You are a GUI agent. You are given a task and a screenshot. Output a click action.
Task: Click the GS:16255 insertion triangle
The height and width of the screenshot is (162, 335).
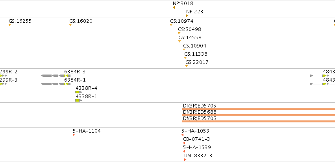point(9,25)
